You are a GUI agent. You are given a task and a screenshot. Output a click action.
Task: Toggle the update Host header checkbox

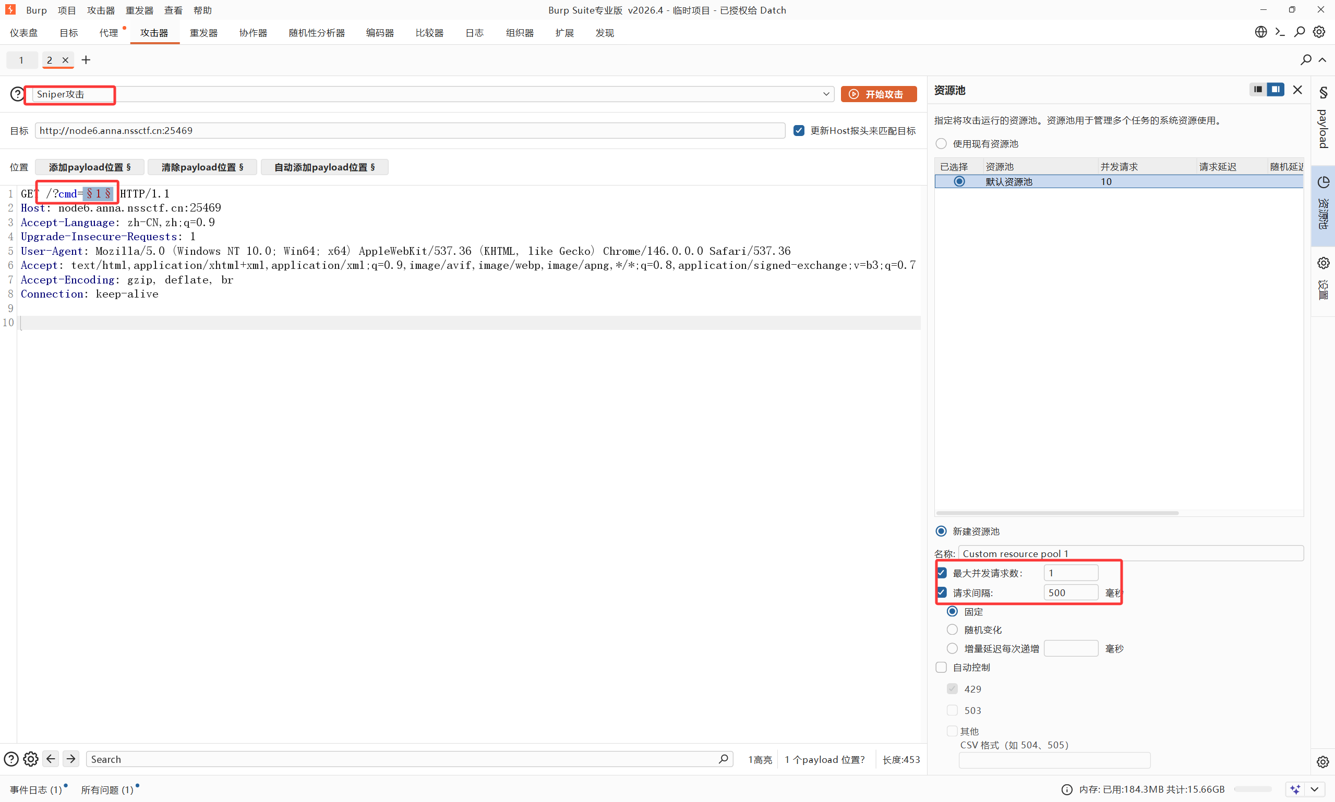[799, 130]
